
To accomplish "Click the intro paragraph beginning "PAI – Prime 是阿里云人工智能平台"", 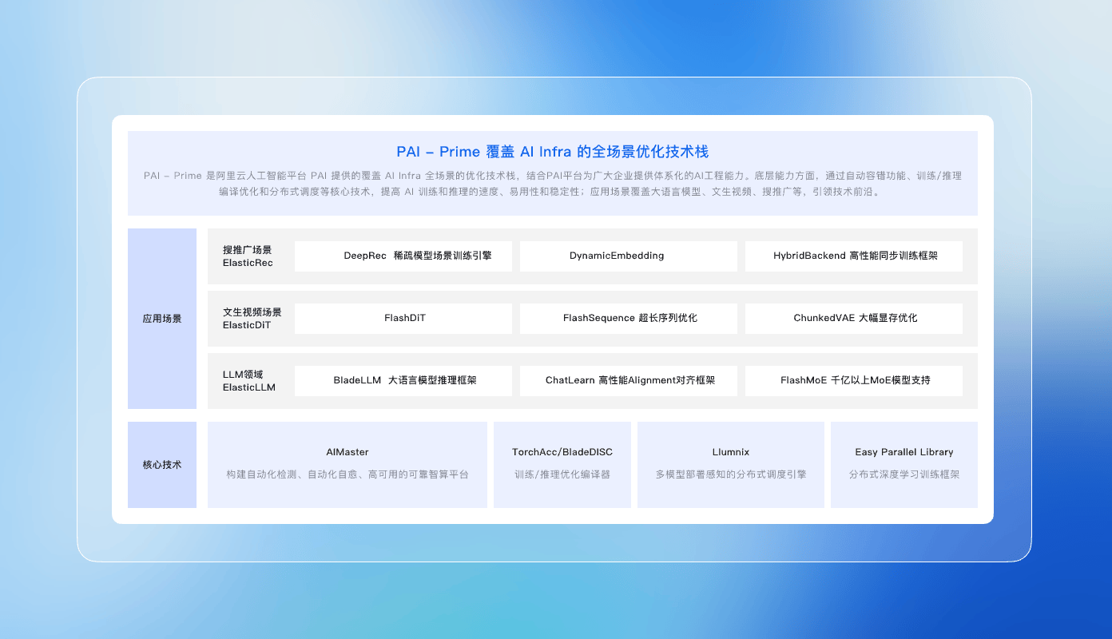I will [x=553, y=184].
